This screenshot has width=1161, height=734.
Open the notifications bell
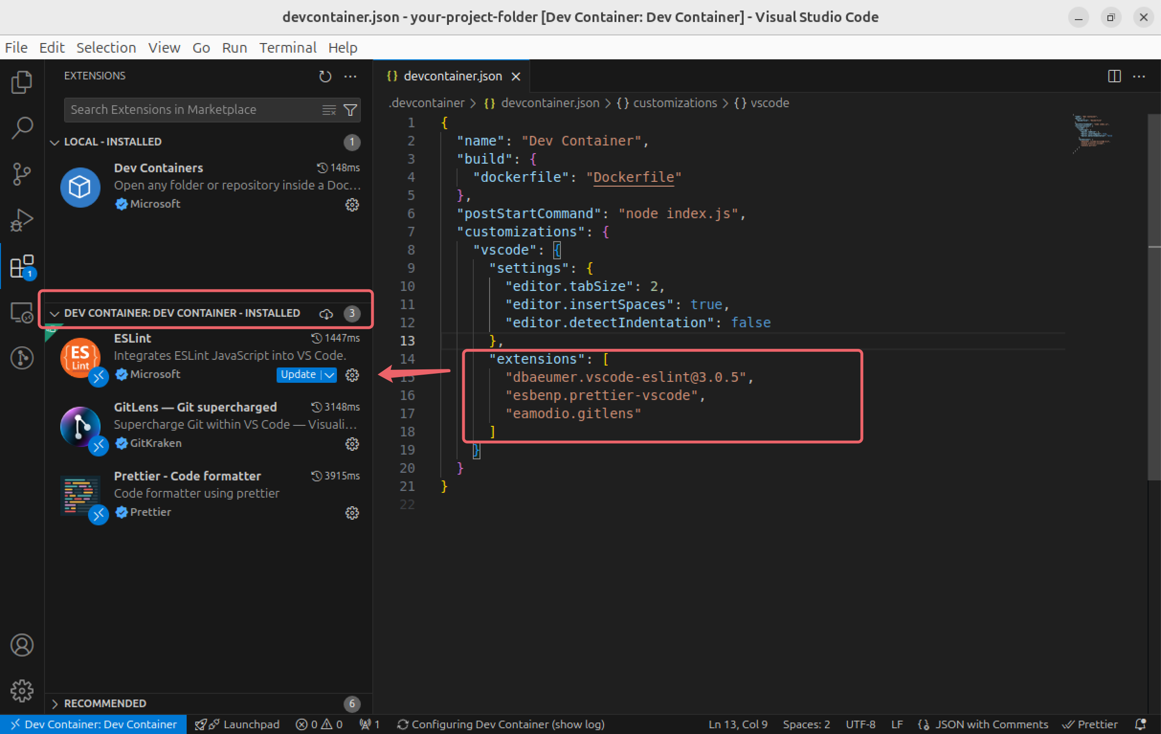coord(1140,724)
